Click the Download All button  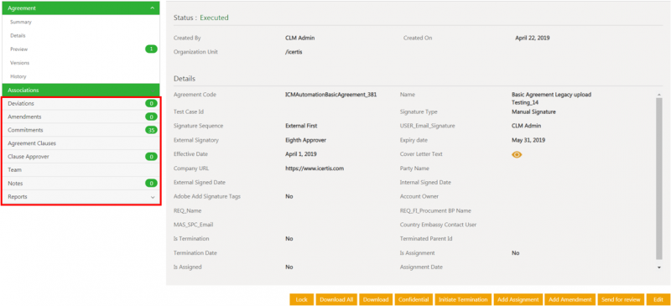pos(336,299)
